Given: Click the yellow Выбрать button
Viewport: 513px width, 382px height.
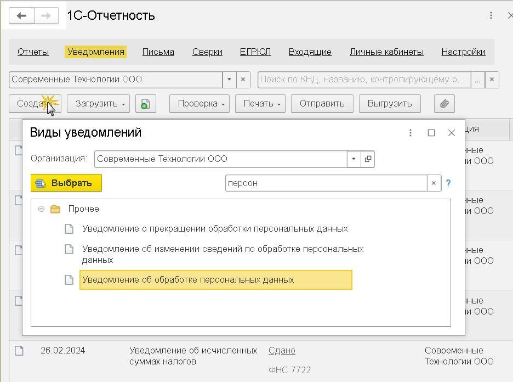Looking at the screenshot, I should 66,183.
